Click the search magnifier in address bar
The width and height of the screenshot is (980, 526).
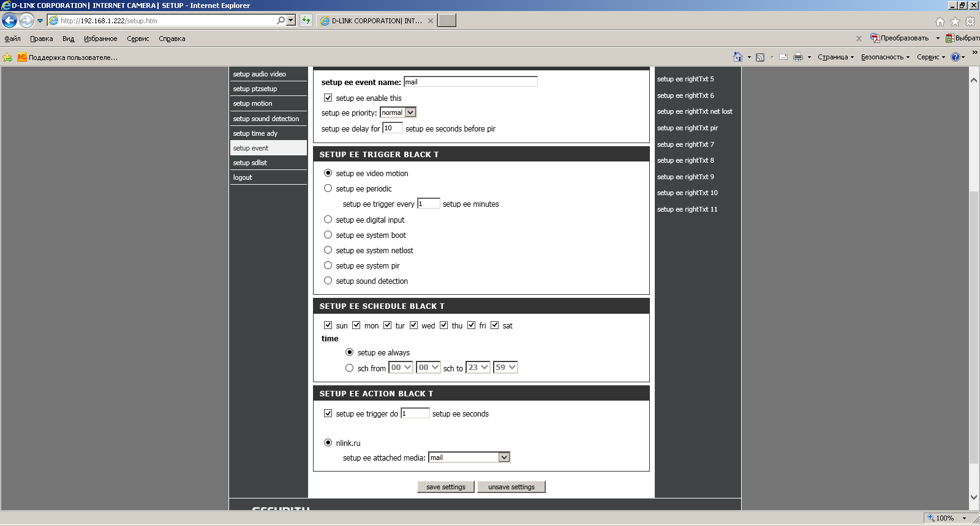pyautogui.click(x=281, y=20)
